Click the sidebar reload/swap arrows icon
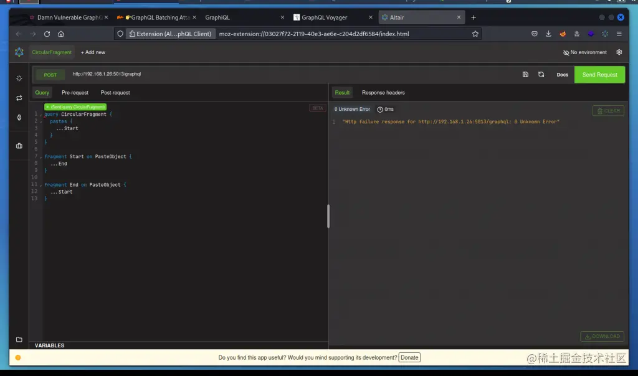This screenshot has width=638, height=376. coord(19,98)
